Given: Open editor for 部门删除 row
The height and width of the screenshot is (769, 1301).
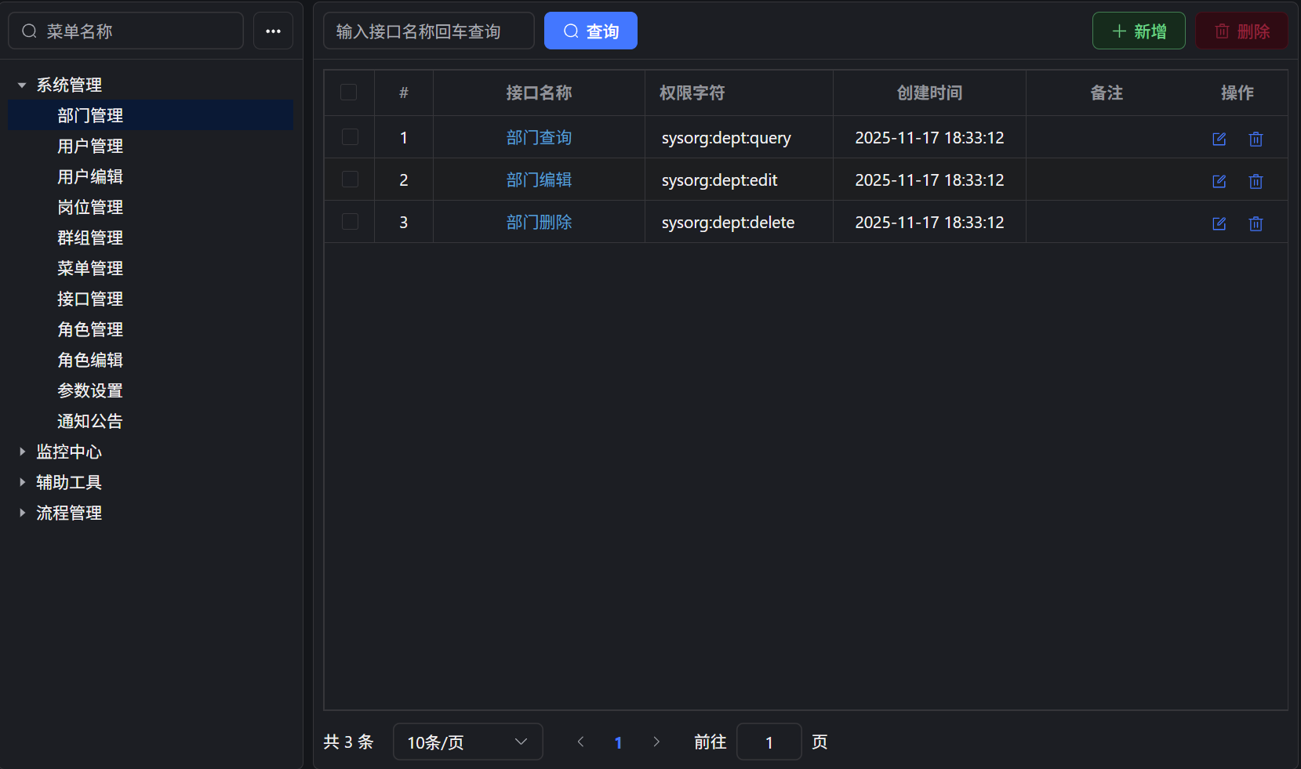Looking at the screenshot, I should pos(1219,223).
